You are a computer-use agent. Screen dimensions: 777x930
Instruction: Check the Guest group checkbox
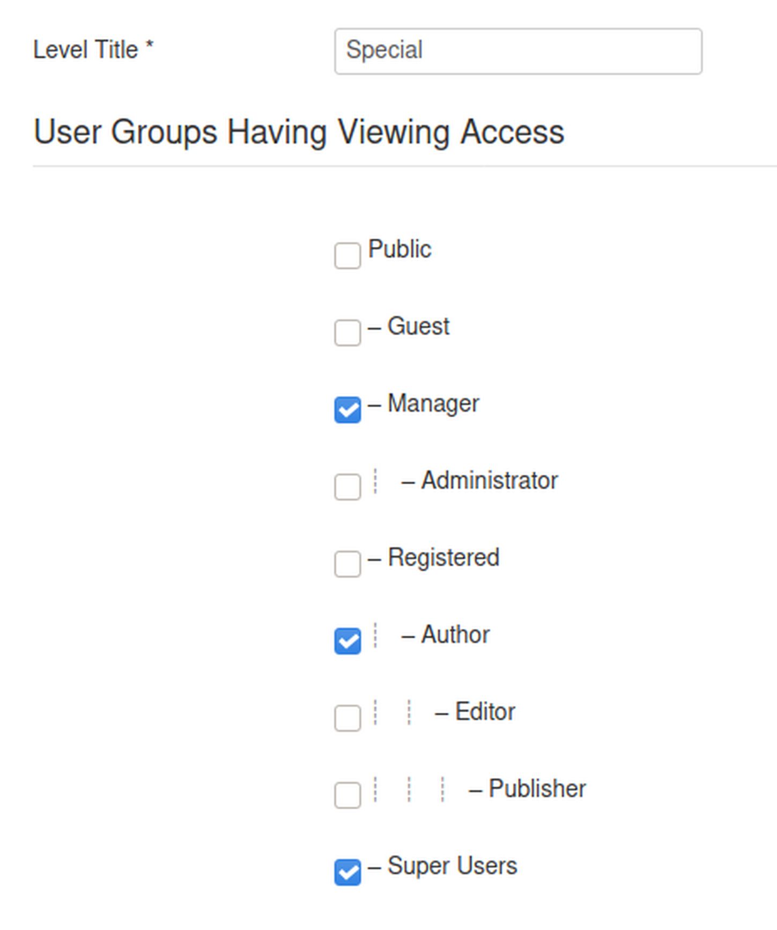coord(347,333)
